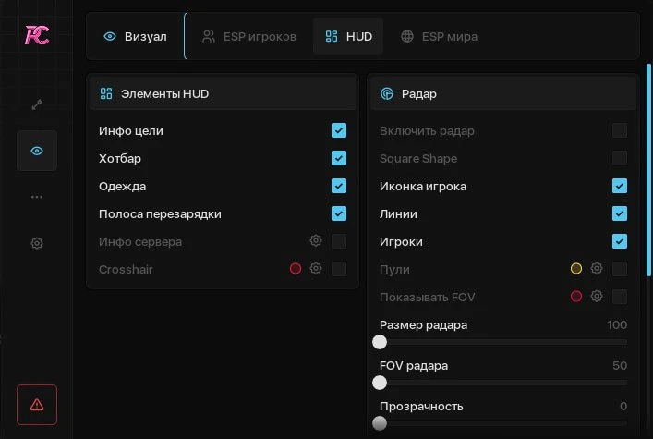
Task: Click the Прозрачность value 0
Action: (x=623, y=406)
